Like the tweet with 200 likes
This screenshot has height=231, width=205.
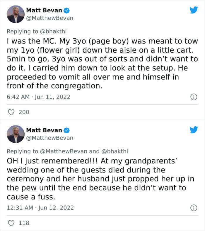point(12,112)
